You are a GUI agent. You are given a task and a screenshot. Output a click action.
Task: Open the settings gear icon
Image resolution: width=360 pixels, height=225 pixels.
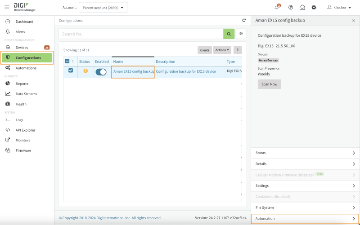[x=314, y=7]
